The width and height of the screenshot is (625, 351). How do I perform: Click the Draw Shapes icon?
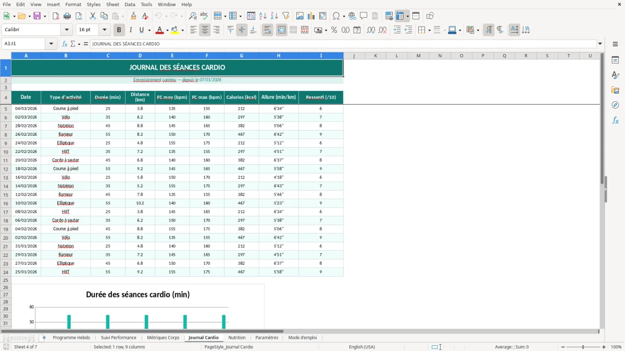430,16
